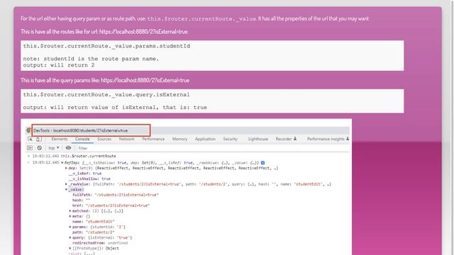Viewport: 454px width, 255px height.
Task: Open the Lighthouse tab
Action: pos(258,139)
